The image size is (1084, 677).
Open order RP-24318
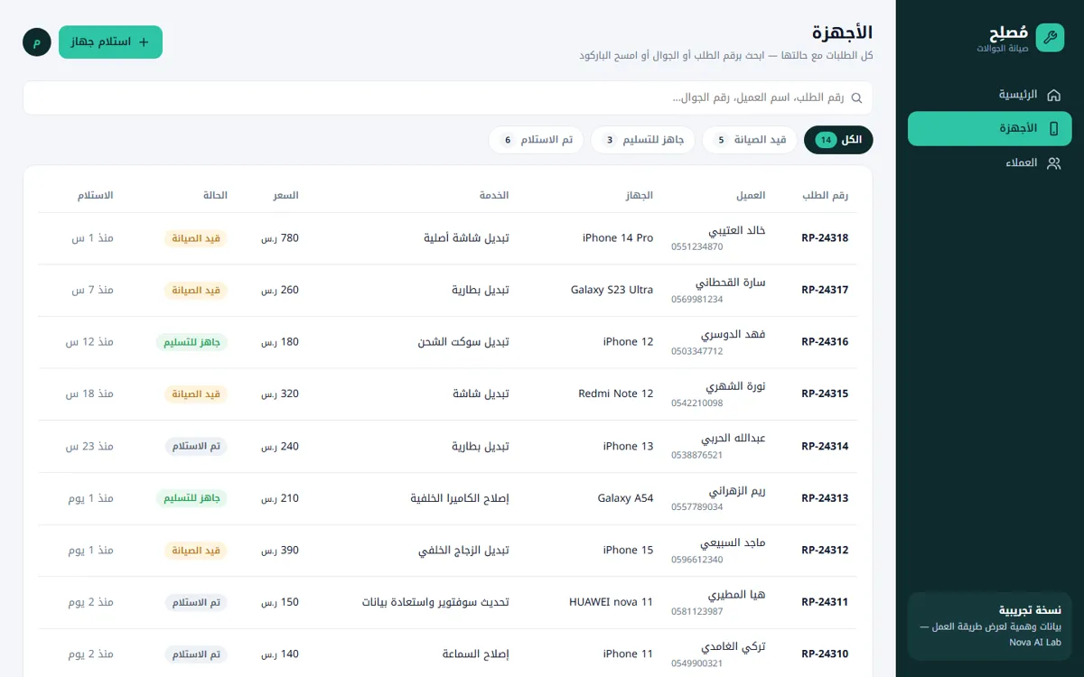[825, 238]
